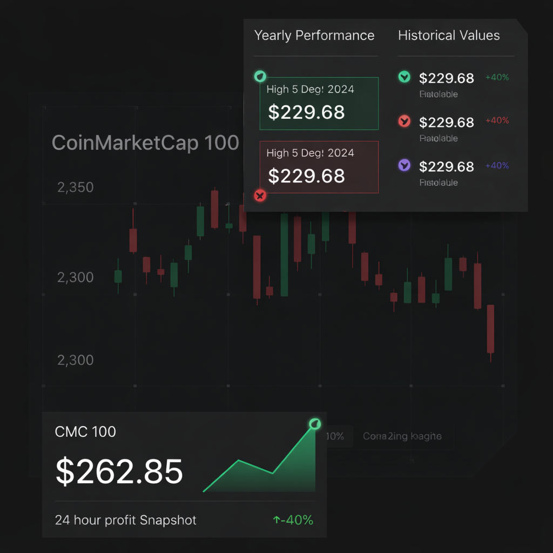Click the purple chevron icon in Historical Values

(404, 166)
